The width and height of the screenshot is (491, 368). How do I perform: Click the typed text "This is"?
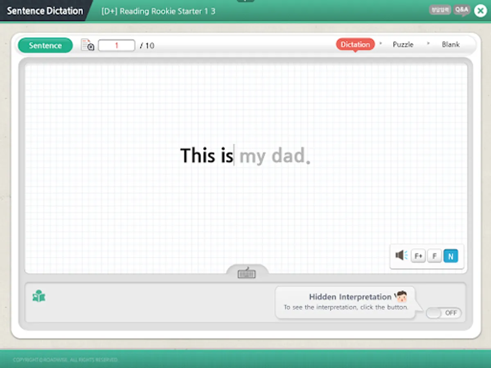click(x=207, y=155)
